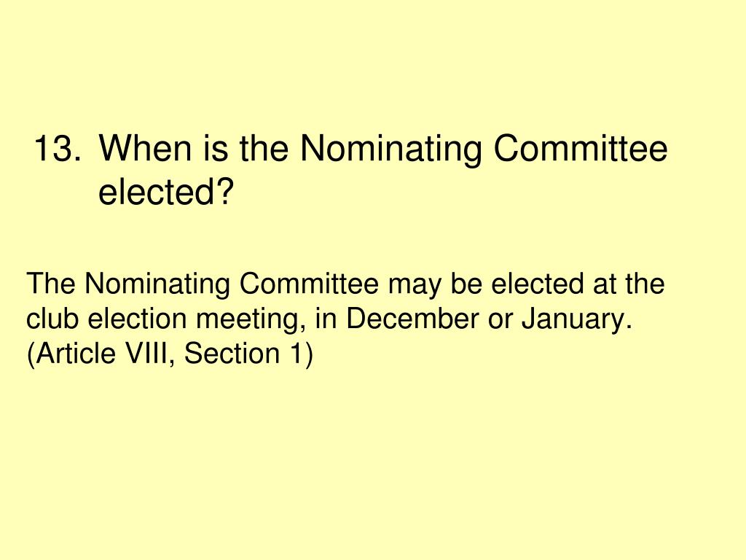Image resolution: width=746 pixels, height=560 pixels.
Task: Click the word "January."
Action: pyautogui.click(x=577, y=320)
